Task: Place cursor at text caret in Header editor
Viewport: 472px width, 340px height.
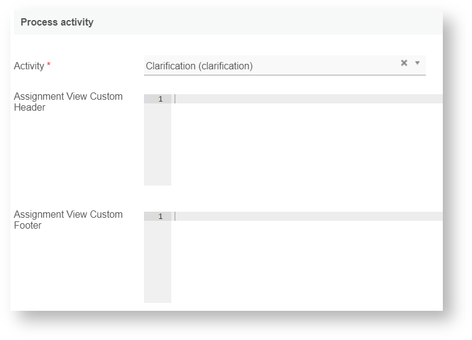Action: click(176, 99)
